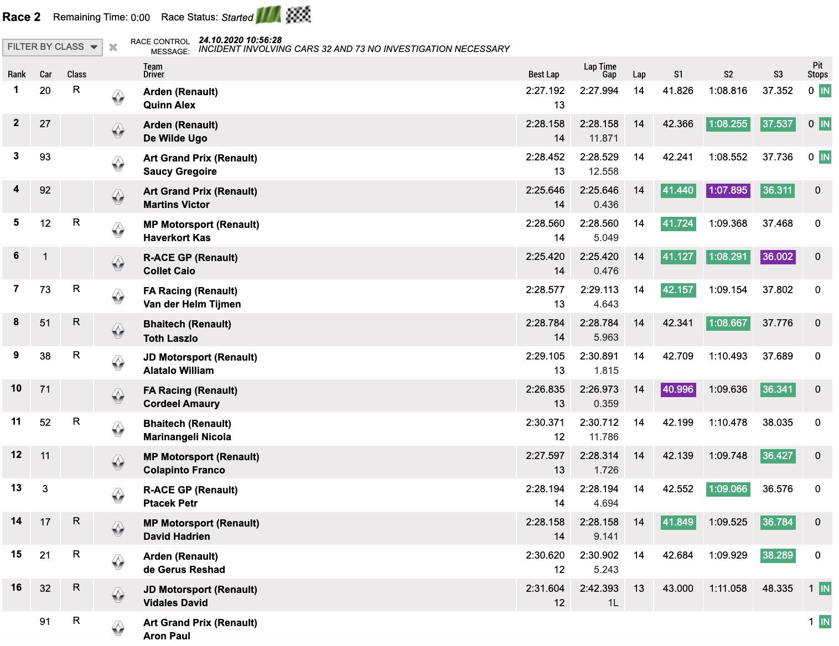This screenshot has height=646, width=839.
Task: Click the green 38.289 S3 cell
Action: 778,555
